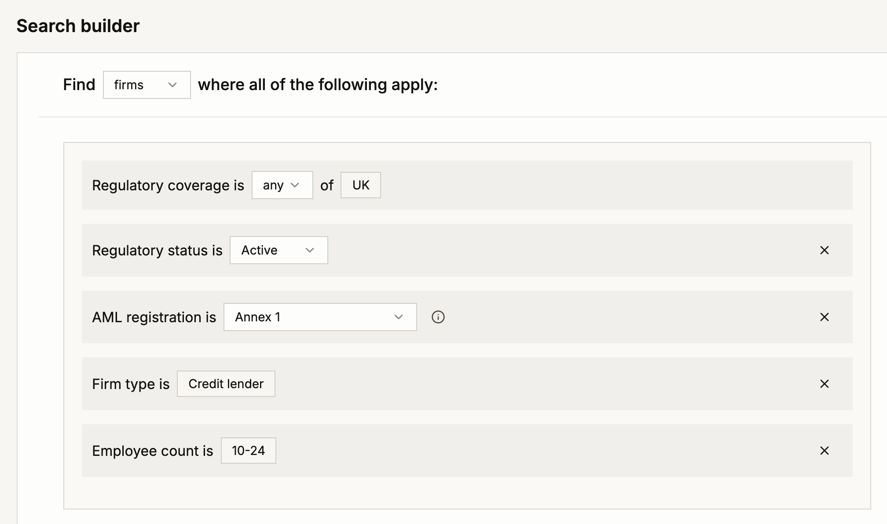The height and width of the screenshot is (524, 887).
Task: Open the Find firms dropdown
Action: [x=147, y=85]
